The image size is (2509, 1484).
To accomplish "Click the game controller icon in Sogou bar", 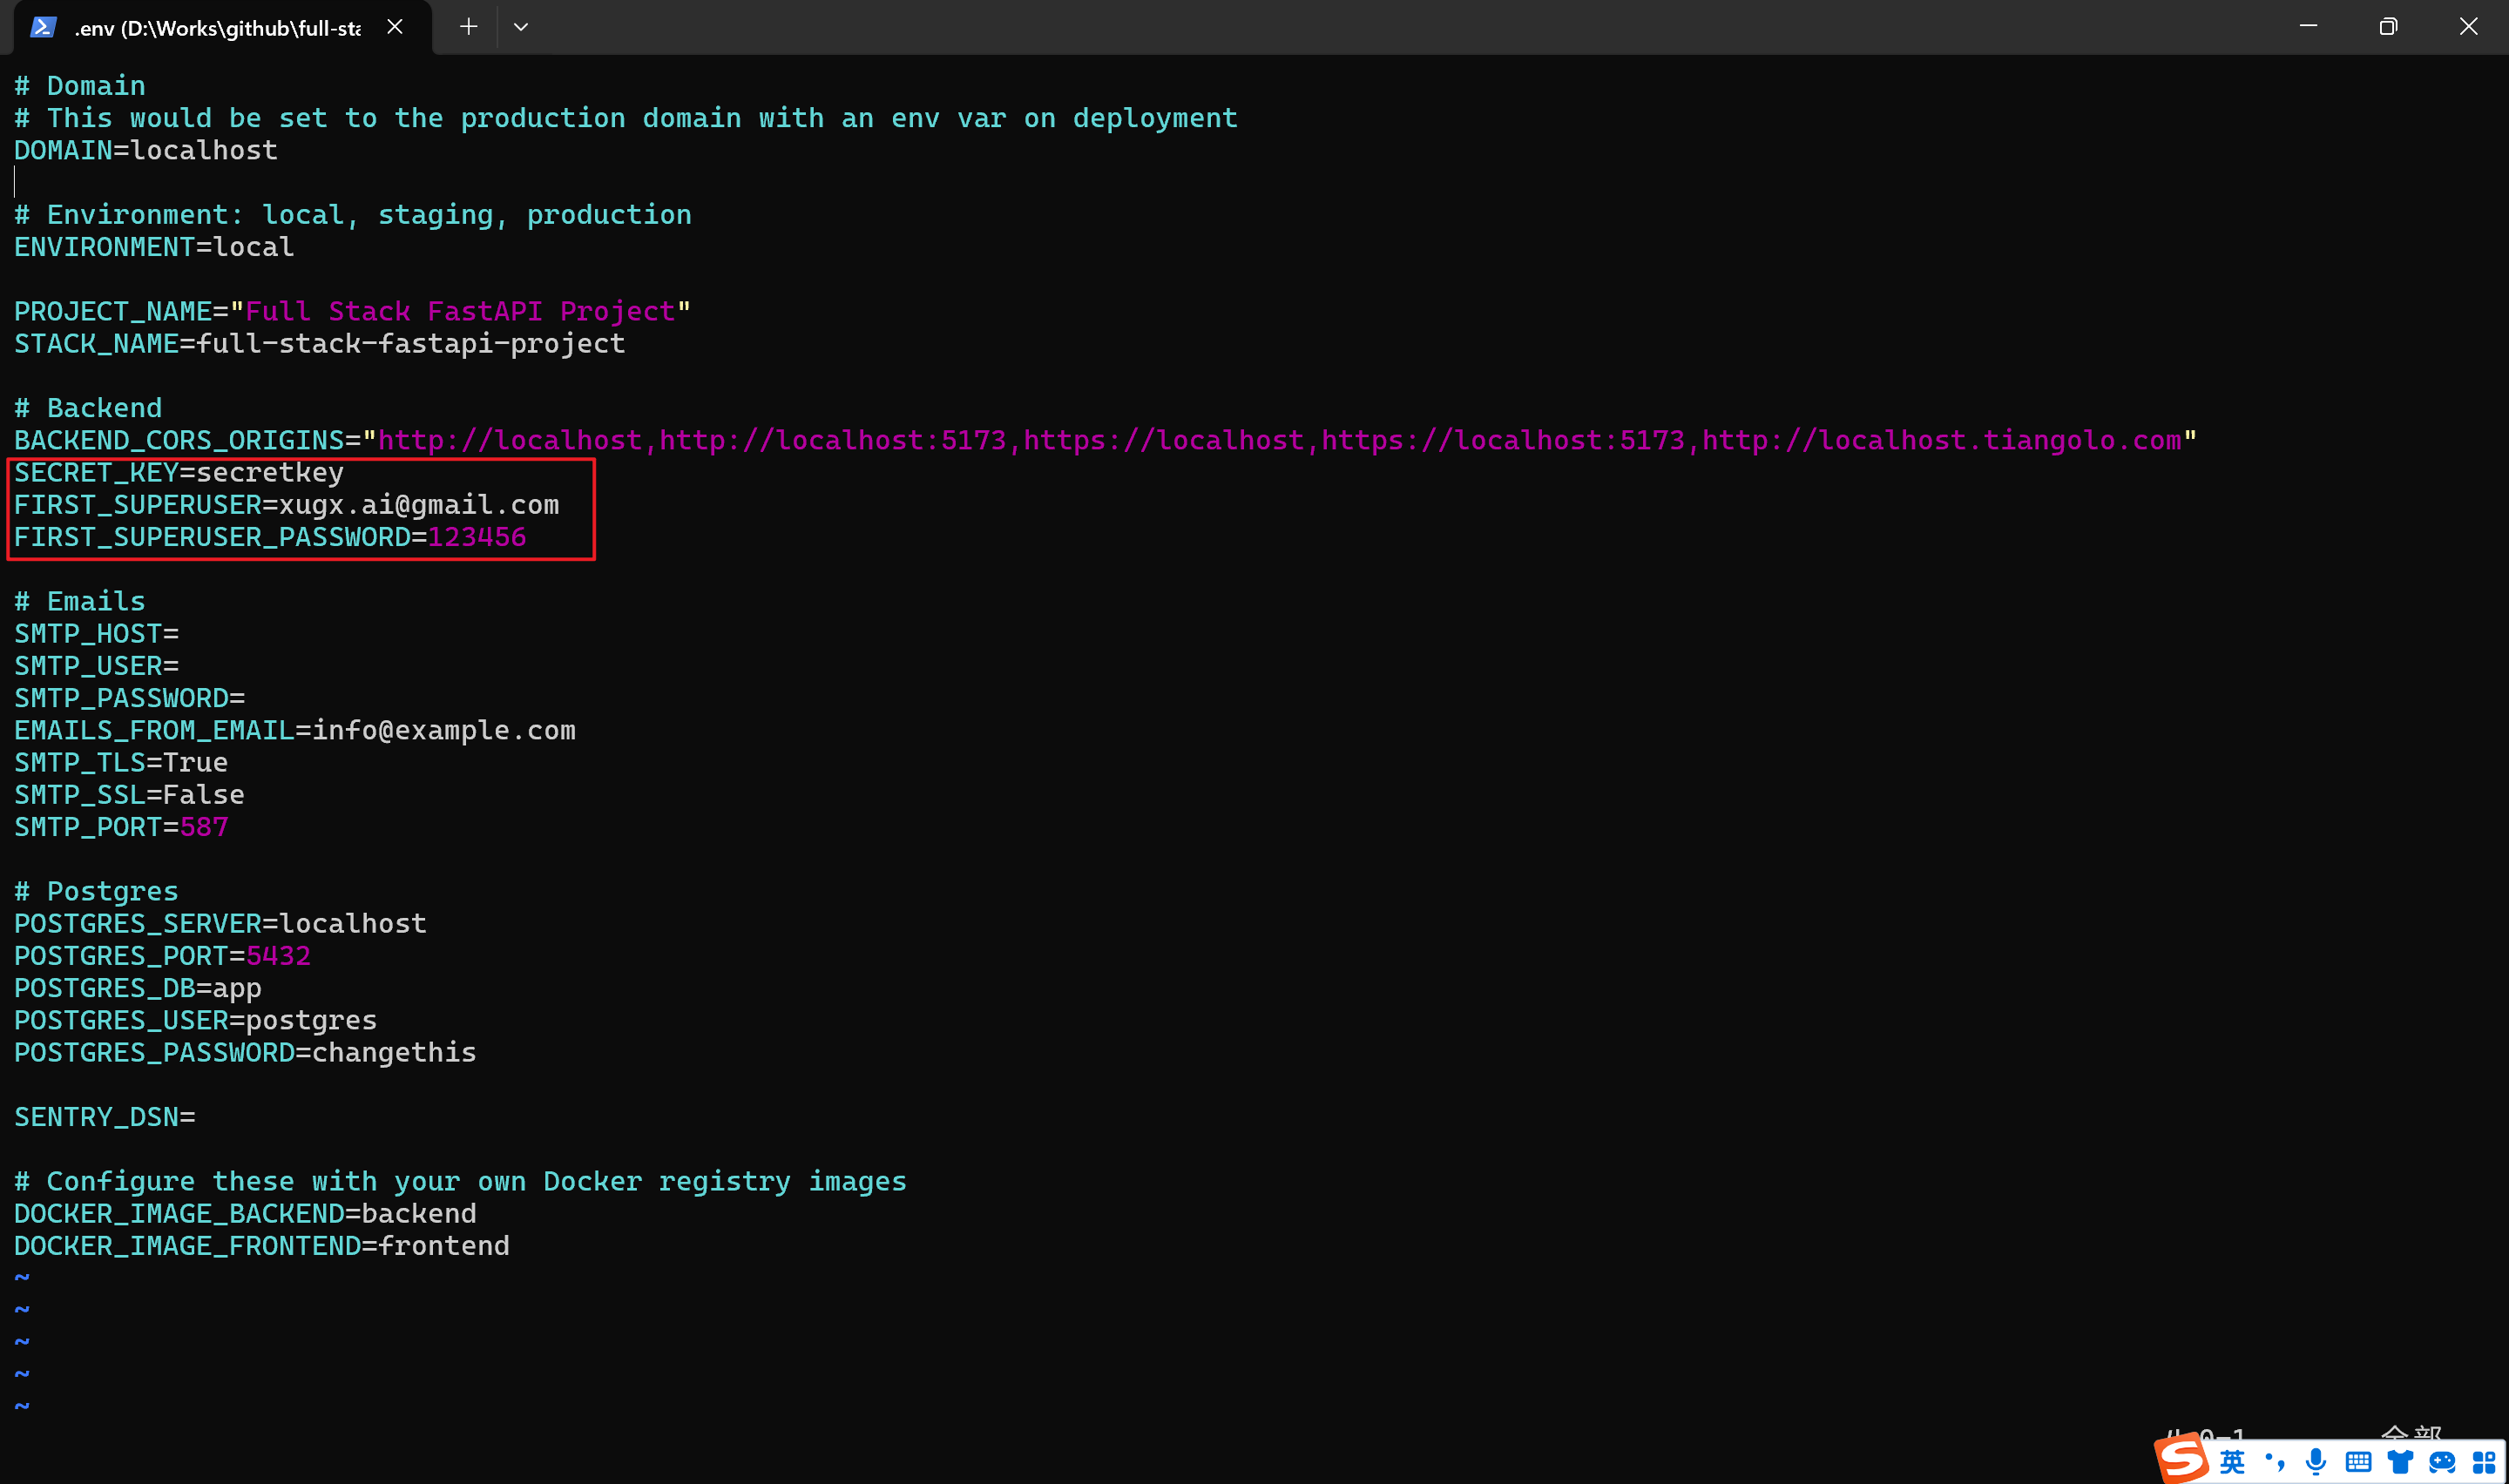I will coord(2442,1463).
